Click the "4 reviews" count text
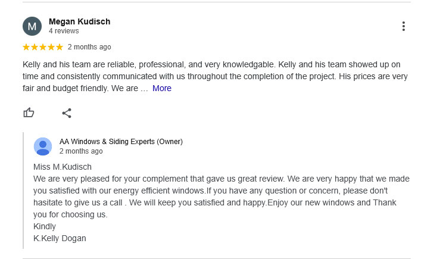The height and width of the screenshot is (259, 437). (64, 31)
